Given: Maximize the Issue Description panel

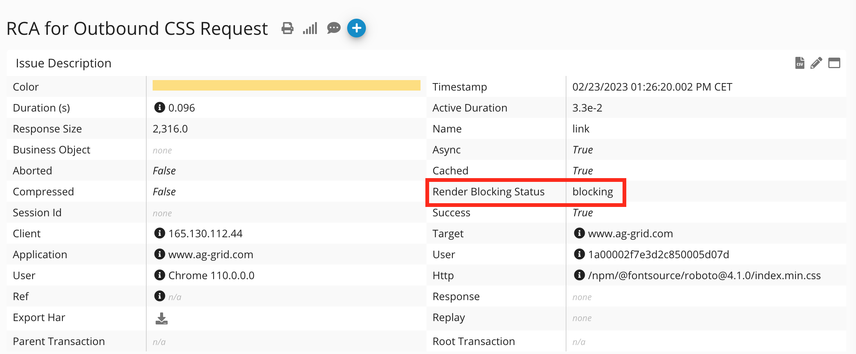Looking at the screenshot, I should 834,63.
